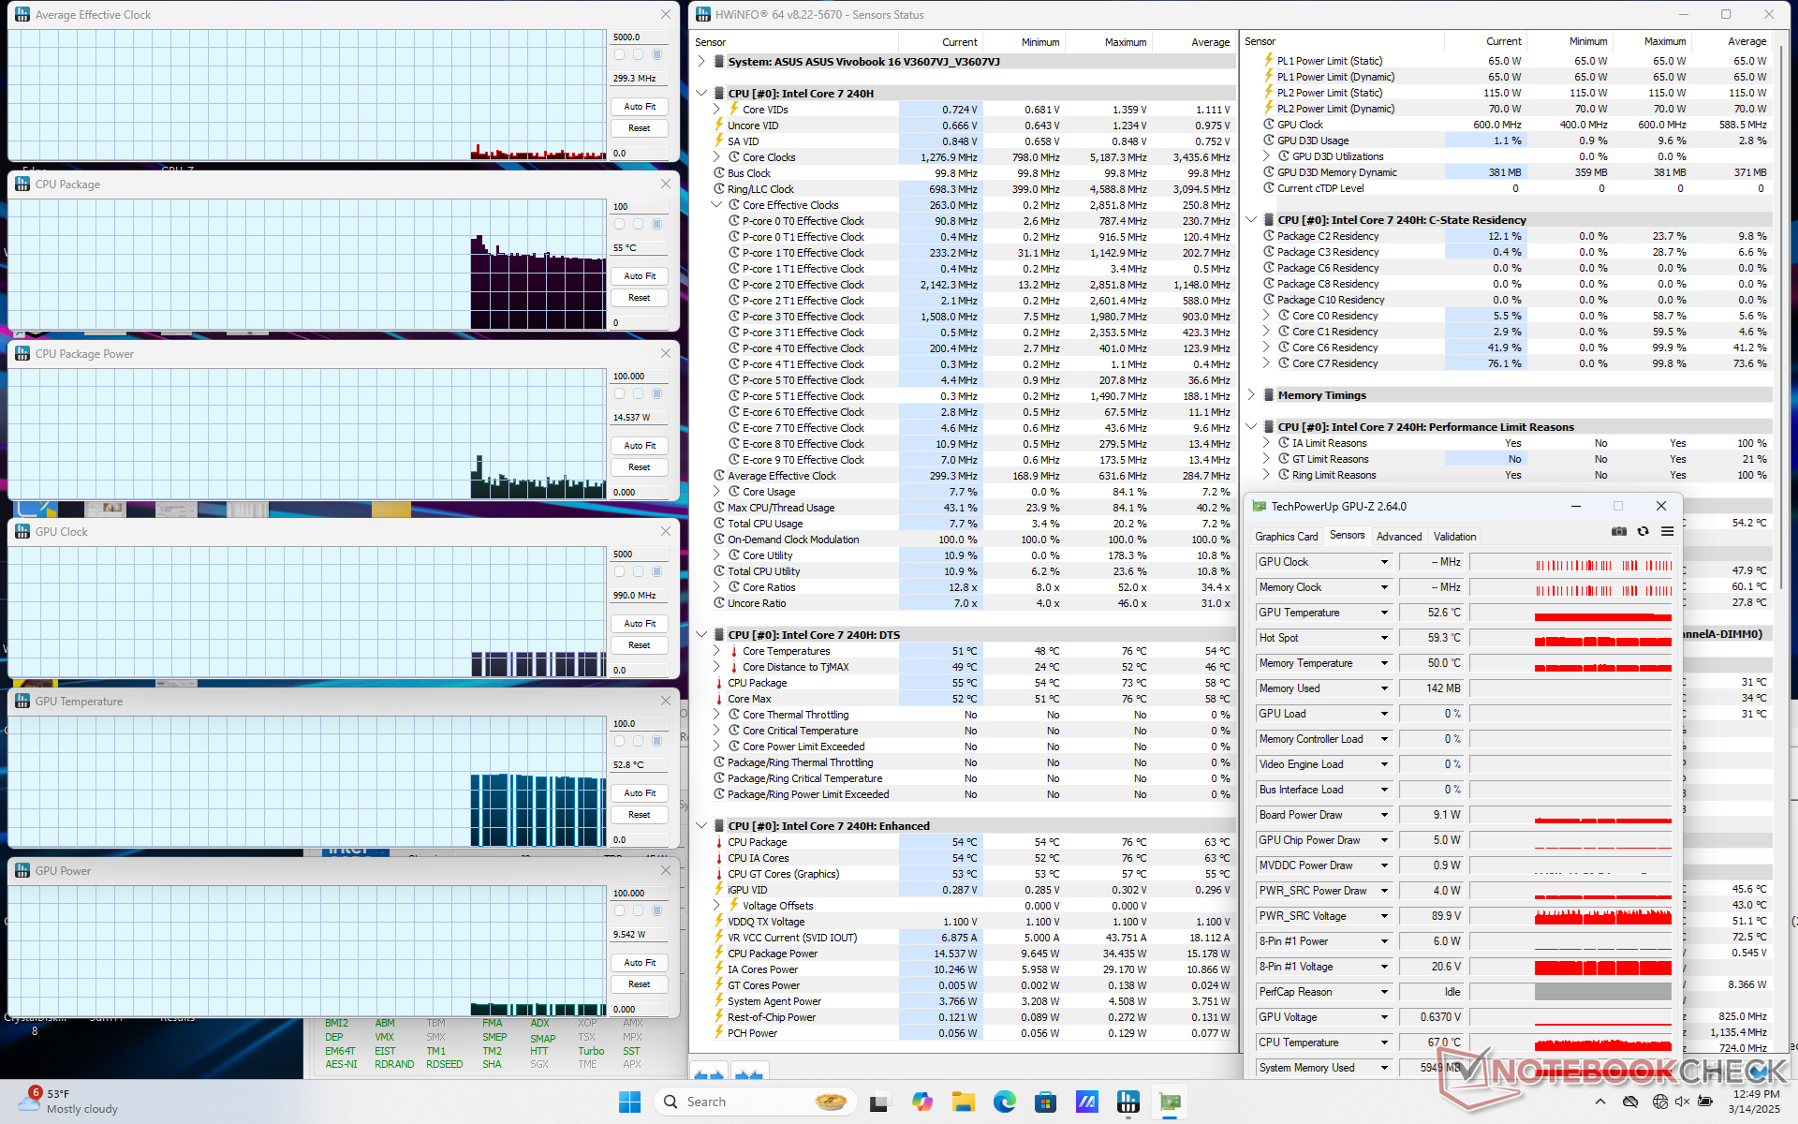Open Task View from taskbar

click(878, 1102)
